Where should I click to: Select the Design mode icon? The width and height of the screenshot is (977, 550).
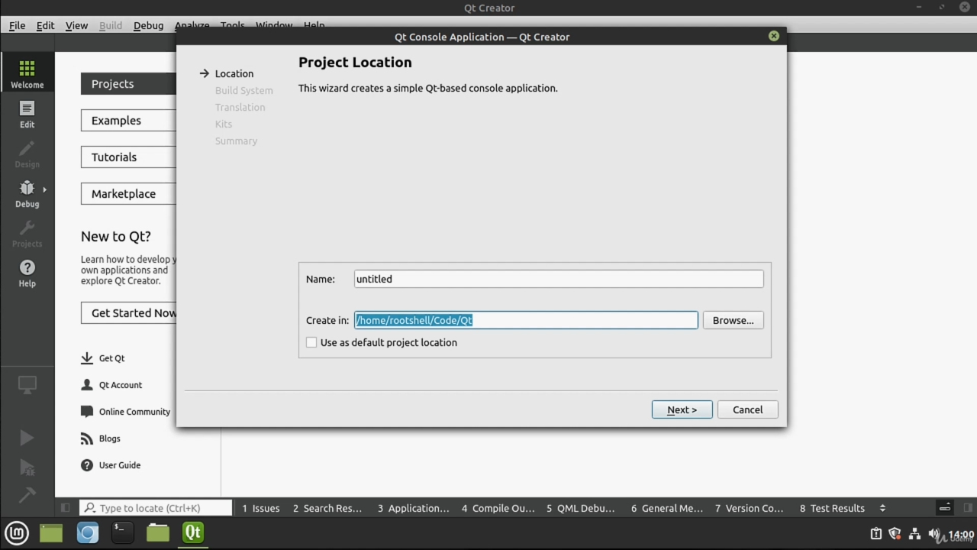pos(27,154)
